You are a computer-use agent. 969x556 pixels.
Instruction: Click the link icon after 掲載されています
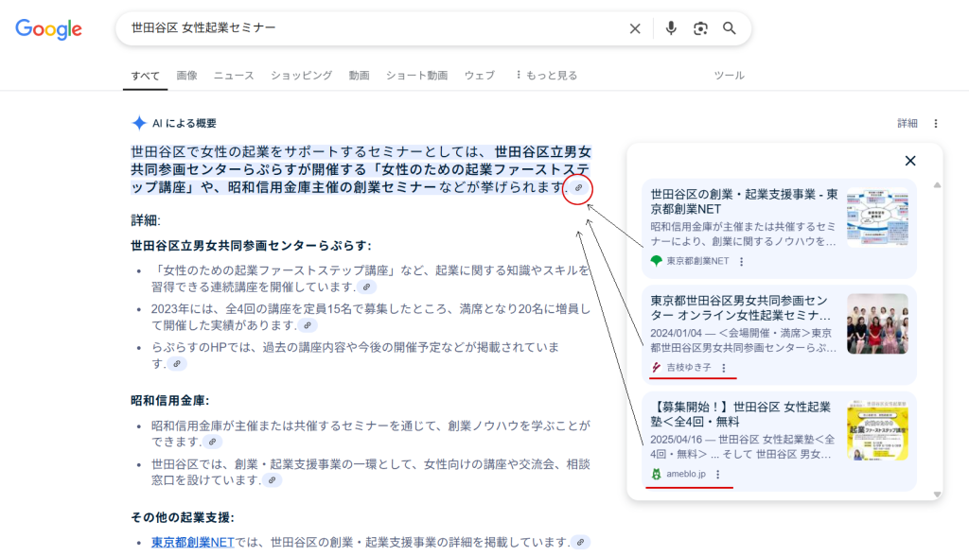click(x=177, y=364)
